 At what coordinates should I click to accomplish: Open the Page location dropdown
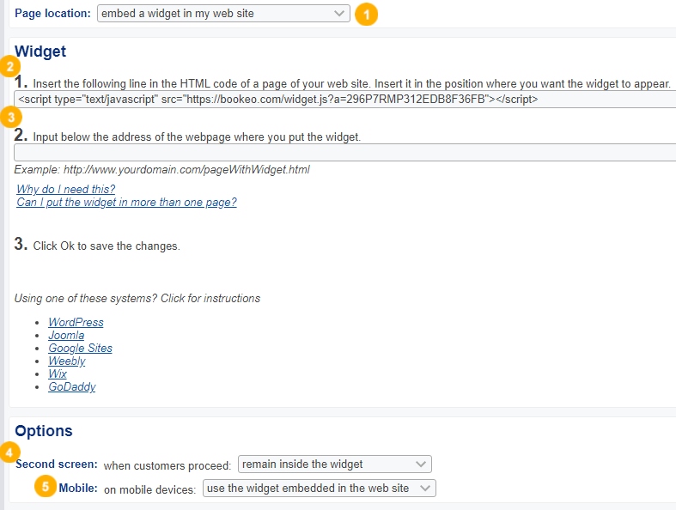(x=223, y=14)
